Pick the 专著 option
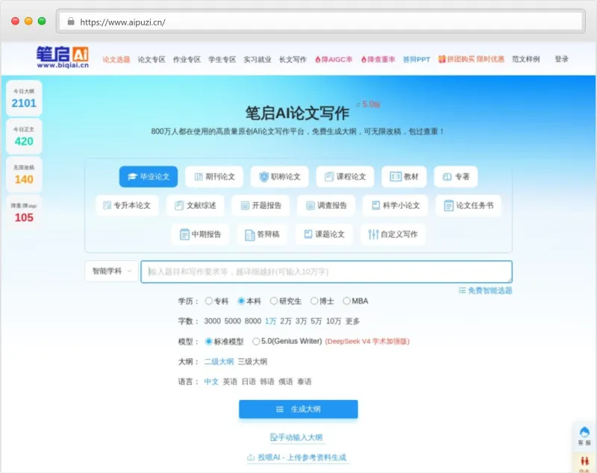 (x=456, y=177)
